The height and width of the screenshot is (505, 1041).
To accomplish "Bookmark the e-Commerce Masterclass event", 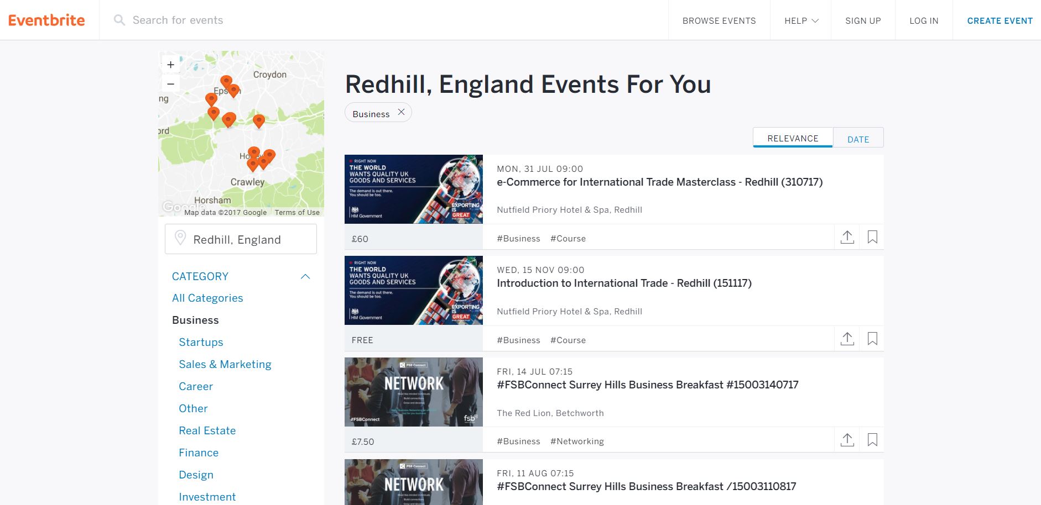I will pos(872,237).
